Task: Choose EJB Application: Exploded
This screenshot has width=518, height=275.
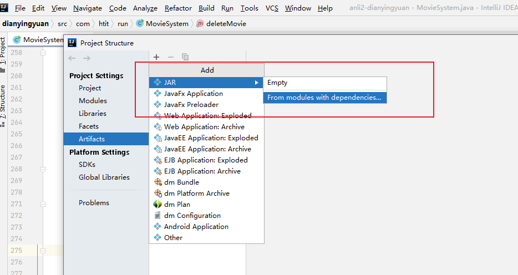Action: 206,160
